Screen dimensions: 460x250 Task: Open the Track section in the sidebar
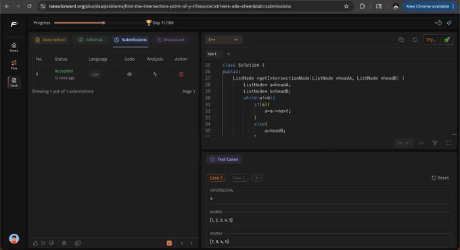coord(14,82)
